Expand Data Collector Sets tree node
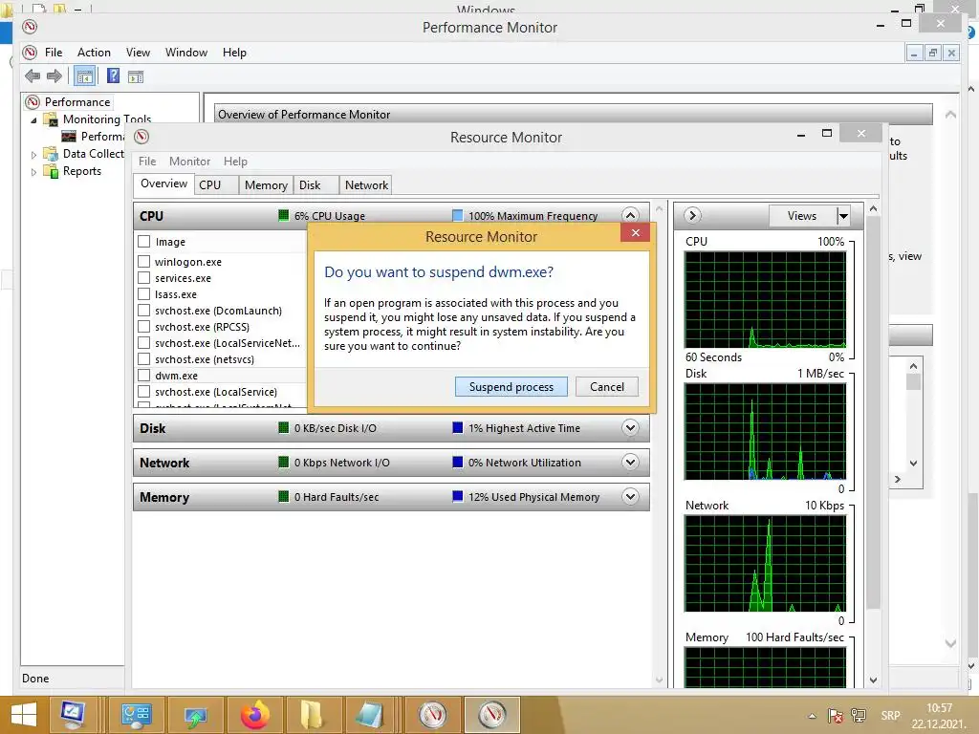979x734 pixels. click(33, 154)
